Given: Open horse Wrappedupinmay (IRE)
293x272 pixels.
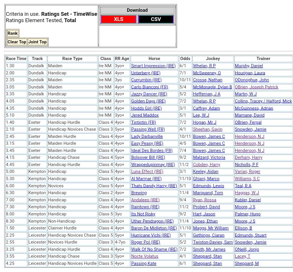Looking at the screenshot, I should click(x=153, y=165).
